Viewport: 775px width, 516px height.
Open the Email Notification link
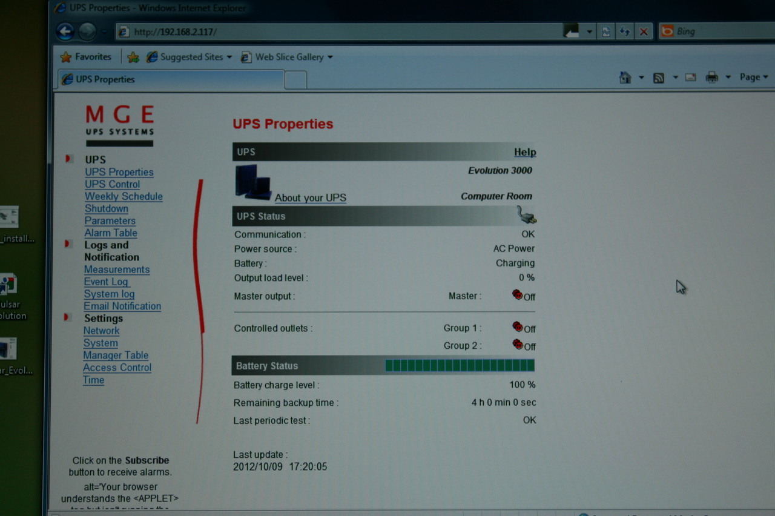122,306
